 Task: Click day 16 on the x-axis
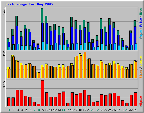coord(72,110)
